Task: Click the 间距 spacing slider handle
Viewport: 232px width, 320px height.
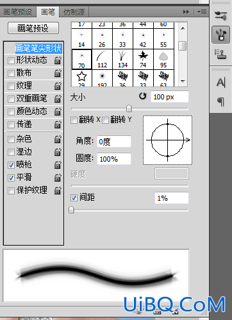Action: [71, 210]
